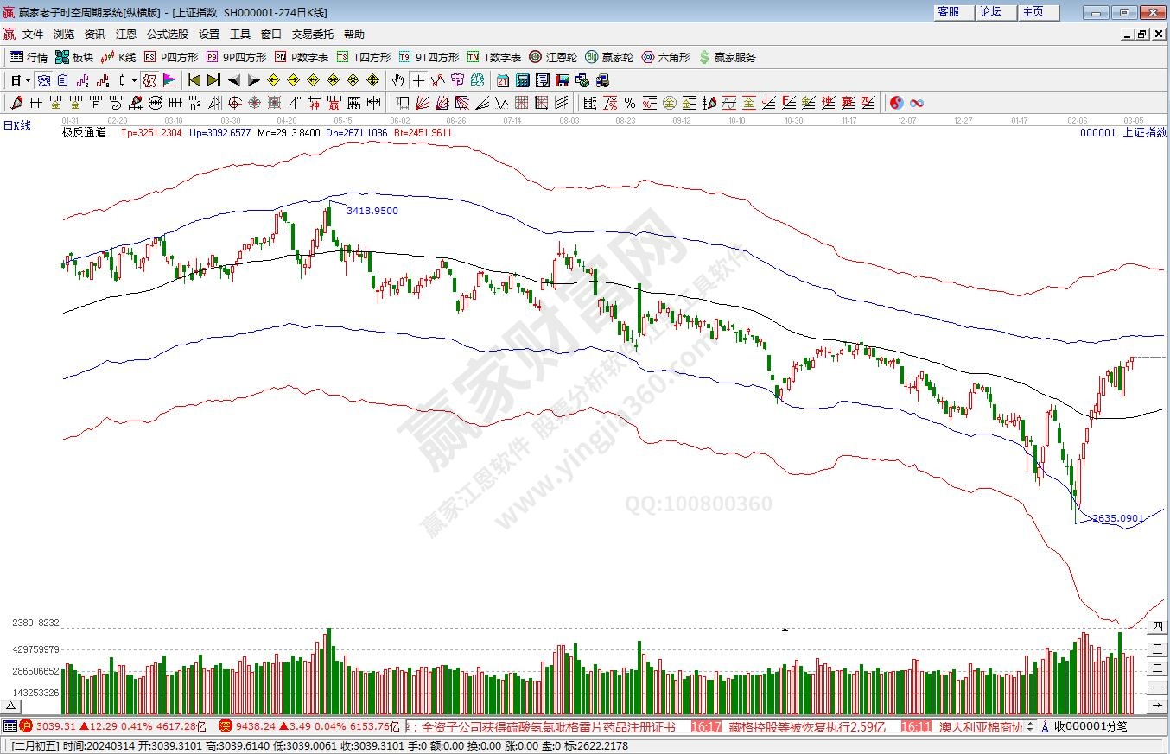
Task: Click the percent sign tool icon
Action: pyautogui.click(x=630, y=103)
